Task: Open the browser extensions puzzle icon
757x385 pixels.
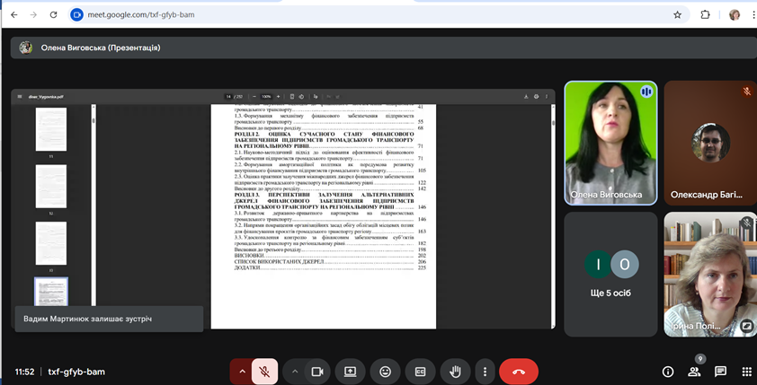Action: (705, 15)
